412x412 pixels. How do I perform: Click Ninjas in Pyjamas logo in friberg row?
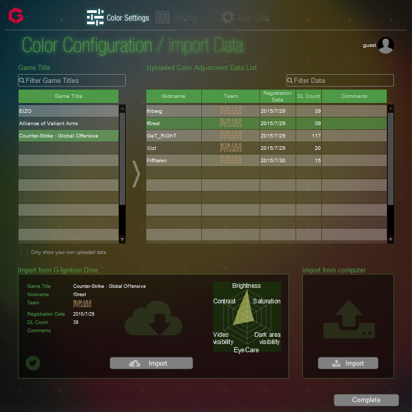pyautogui.click(x=231, y=111)
